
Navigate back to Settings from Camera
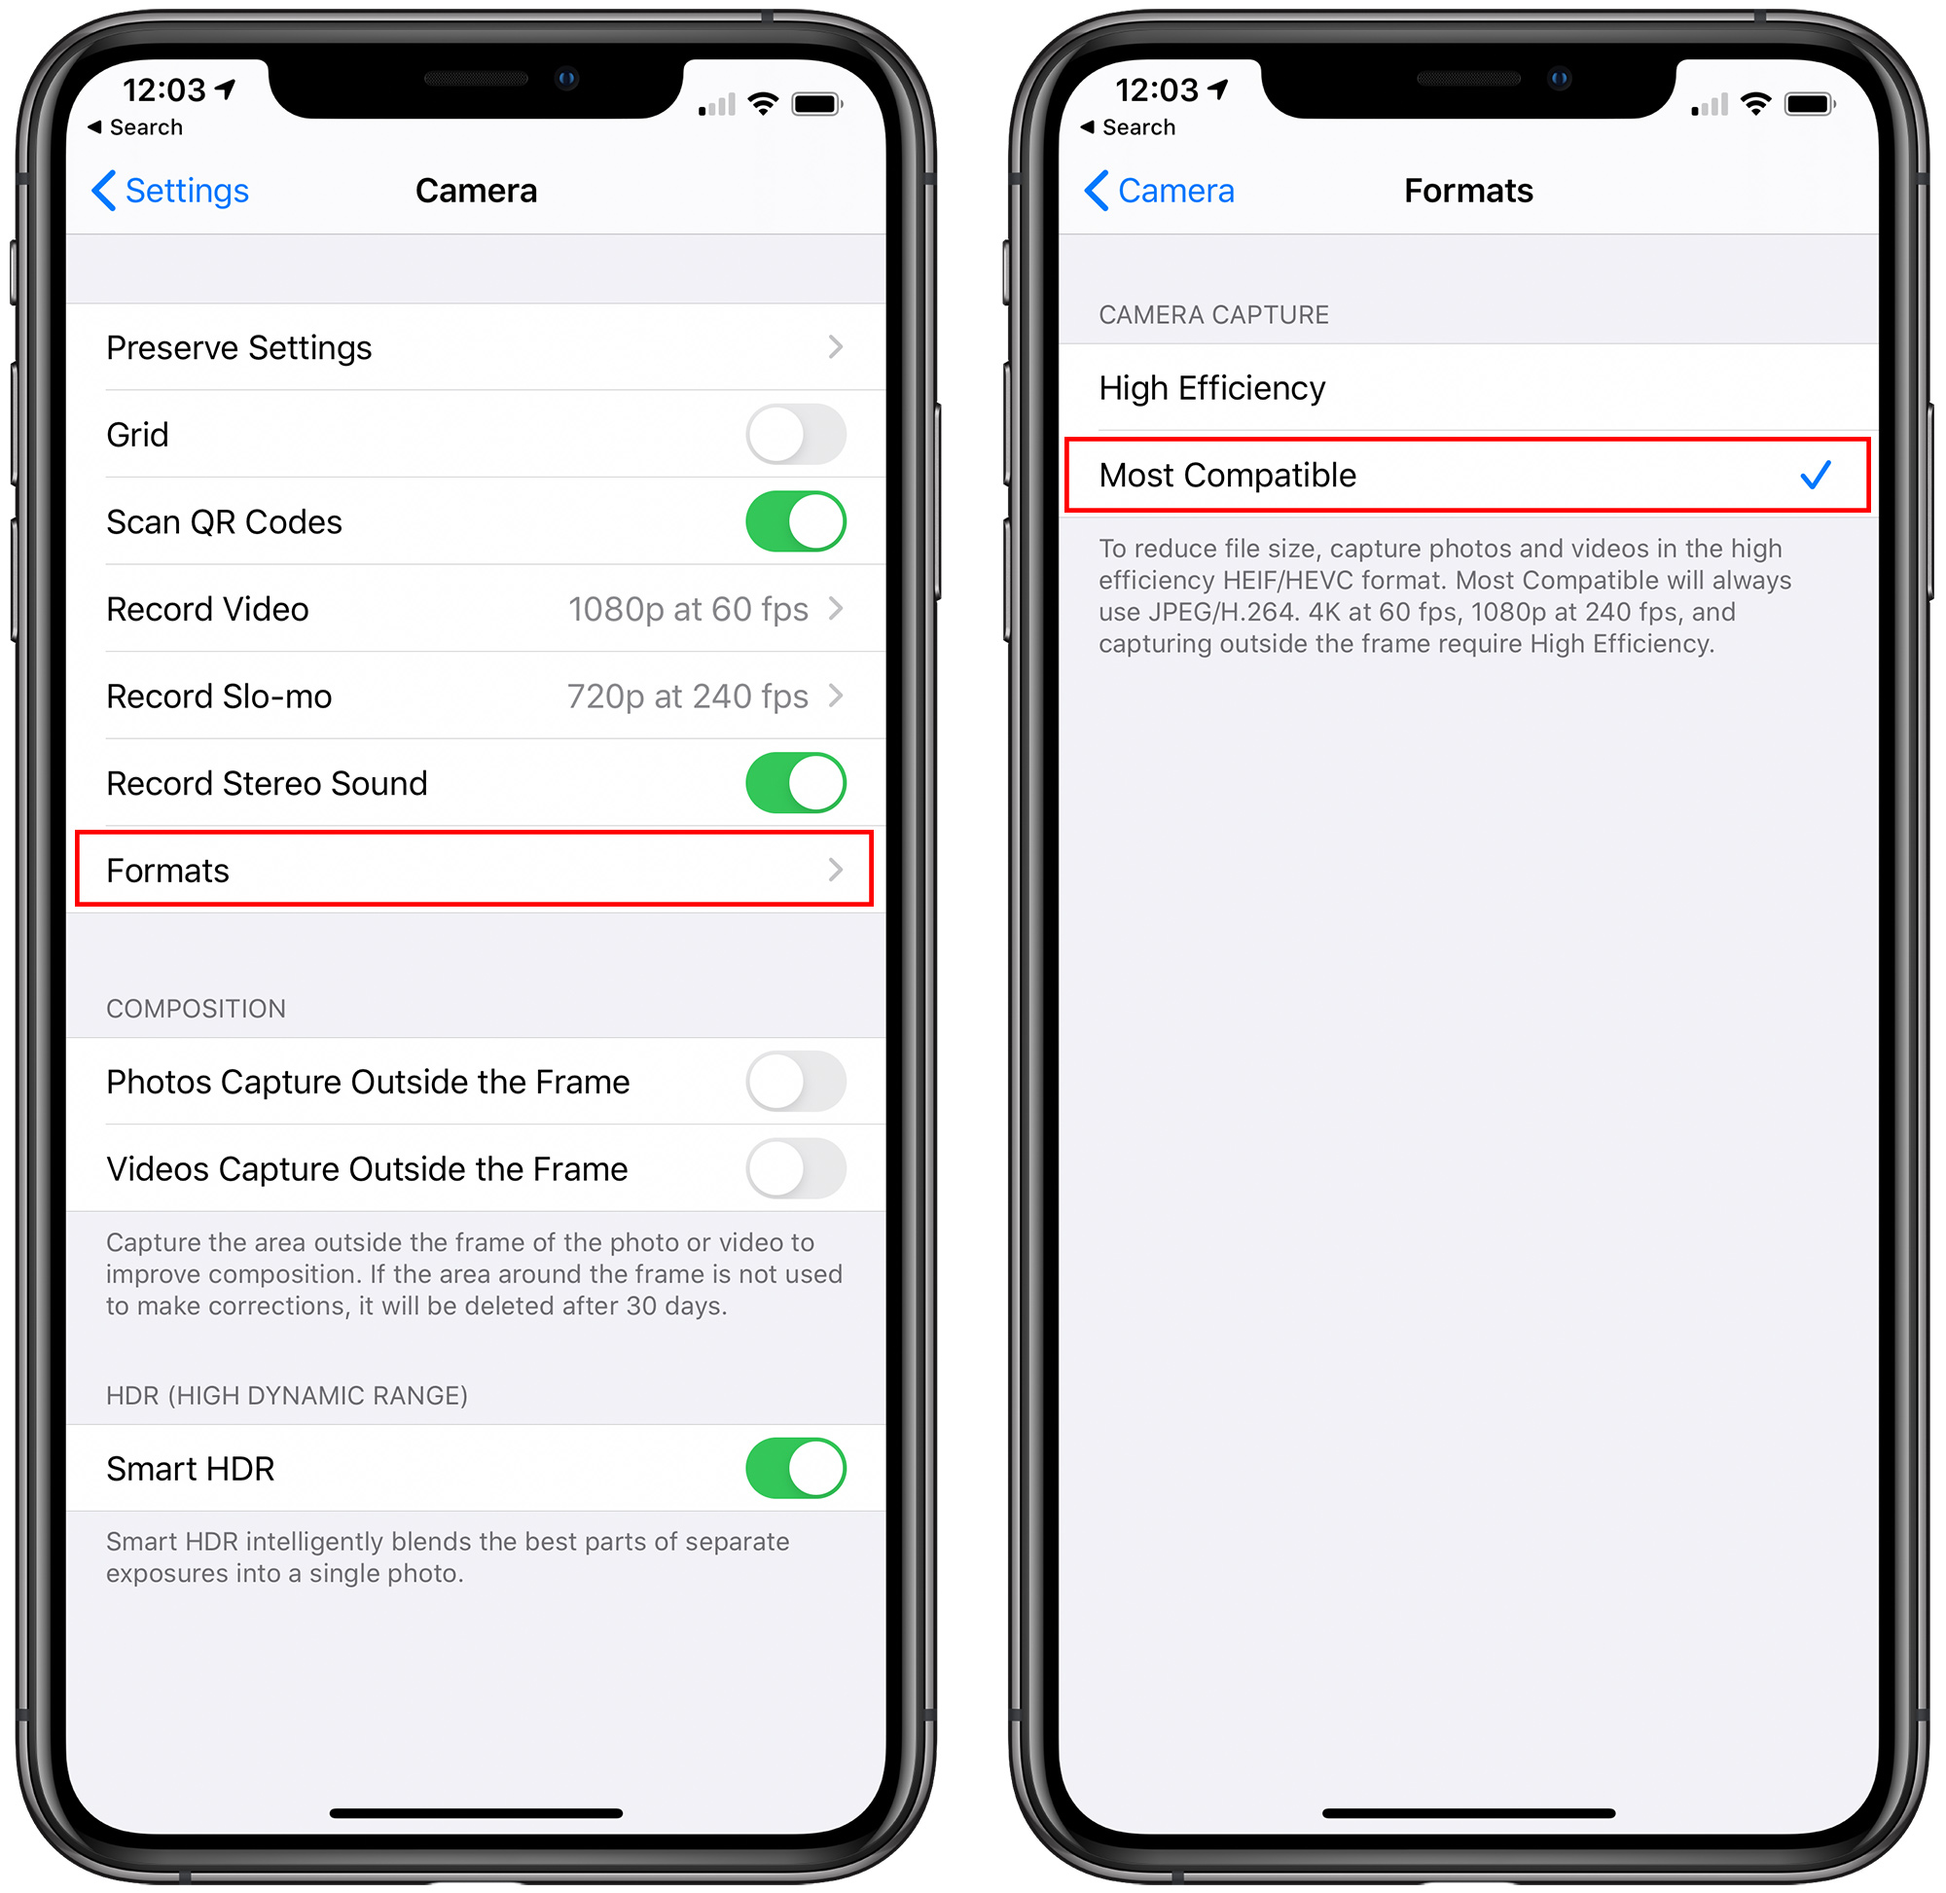coord(163,186)
